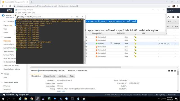Open the Support dropdown in AWS header

[x=170, y=11]
